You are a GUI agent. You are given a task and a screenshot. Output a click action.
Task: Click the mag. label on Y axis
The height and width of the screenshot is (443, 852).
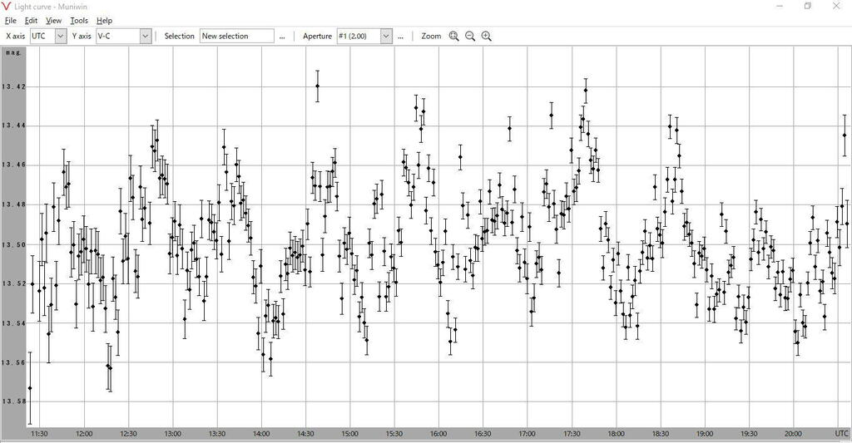(13, 52)
